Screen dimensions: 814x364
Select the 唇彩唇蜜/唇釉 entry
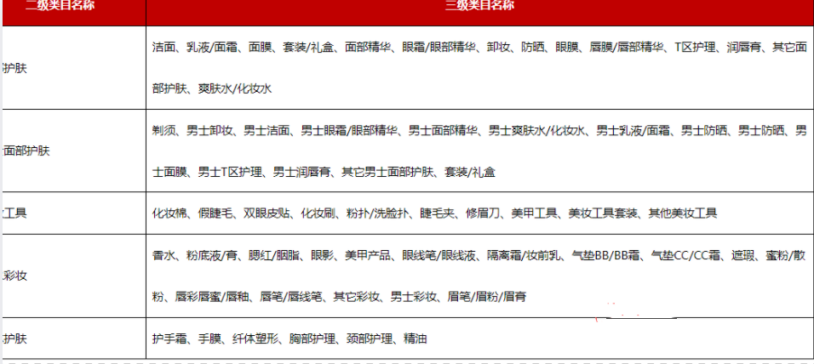tap(214, 297)
